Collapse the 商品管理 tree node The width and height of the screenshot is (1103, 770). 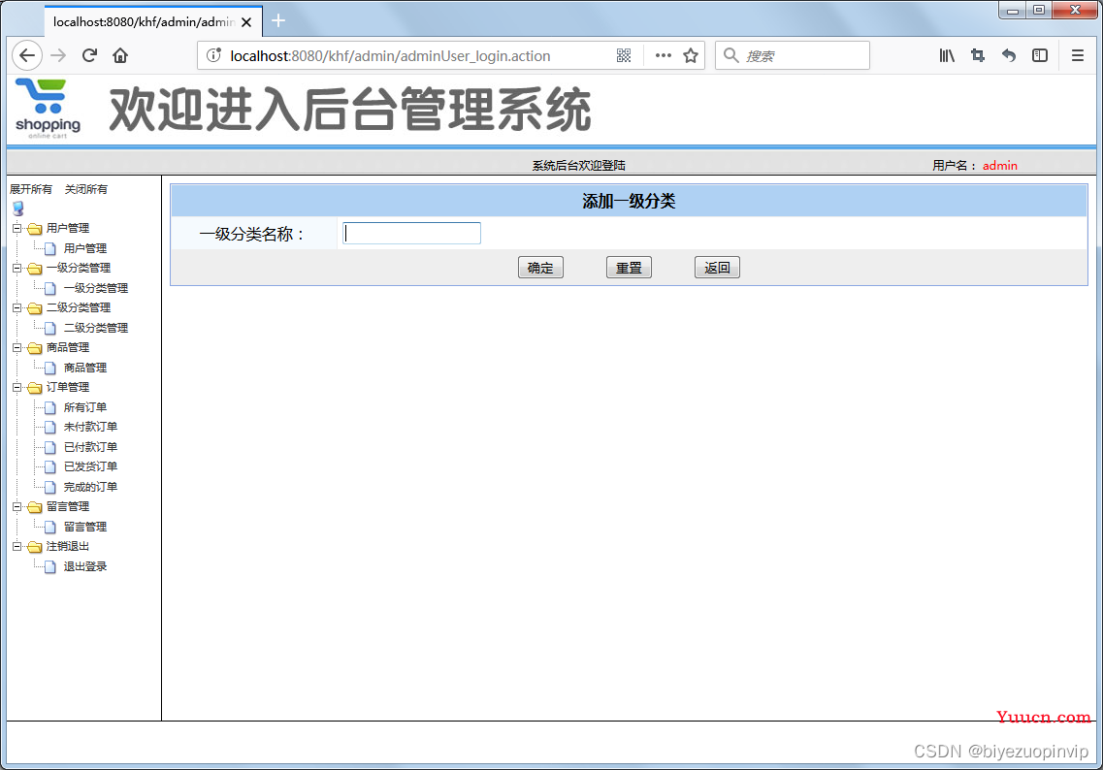[16, 347]
